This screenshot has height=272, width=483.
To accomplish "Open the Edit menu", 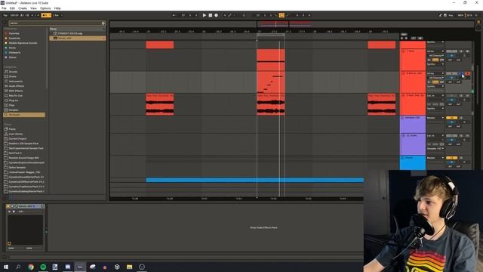I will coord(12,8).
